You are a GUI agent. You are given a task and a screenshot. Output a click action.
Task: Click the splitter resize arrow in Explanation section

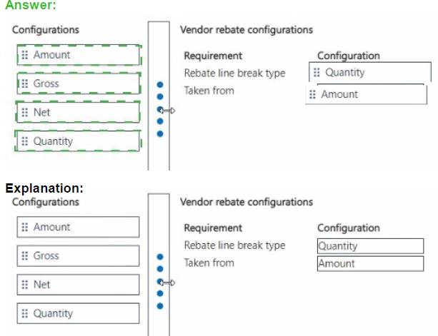(x=168, y=282)
